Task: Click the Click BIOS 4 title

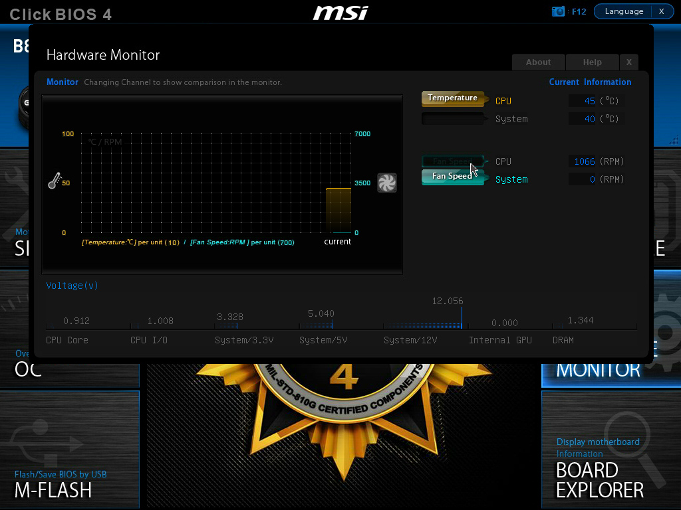Action: [61, 15]
